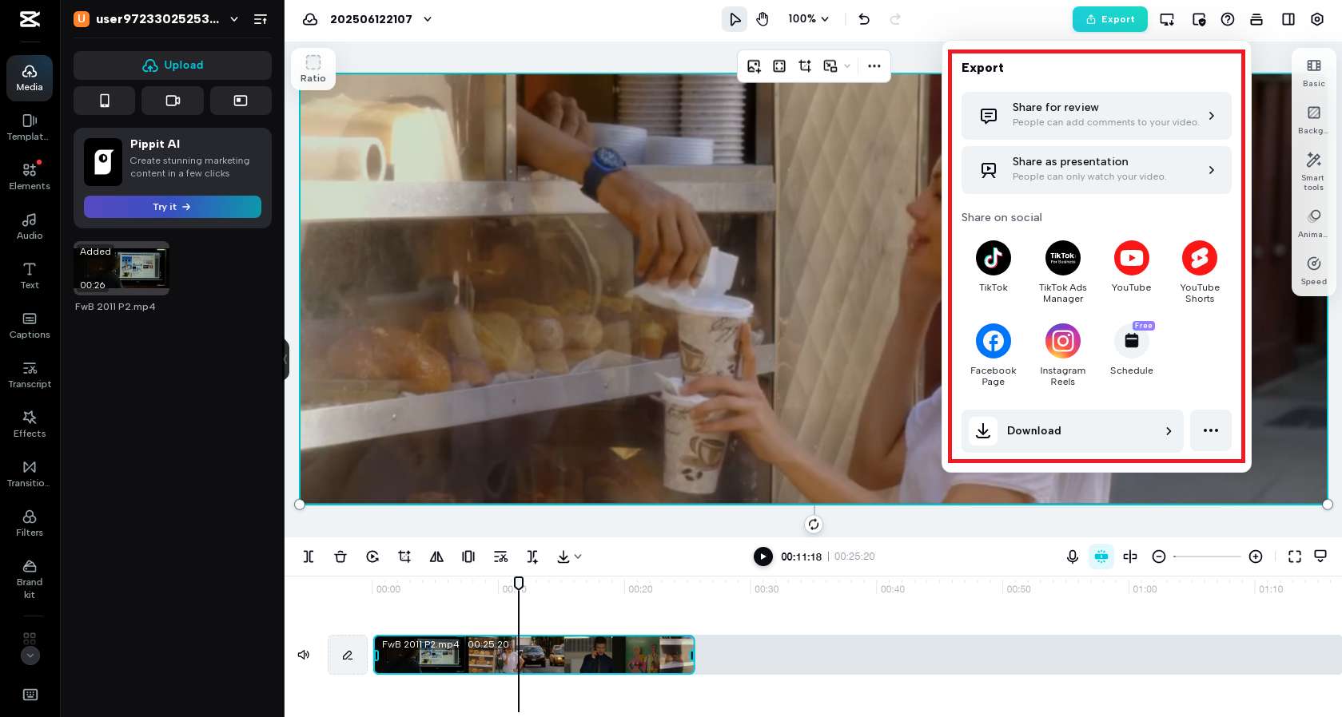1342x717 pixels.
Task: Open the Transcript tab
Action: click(30, 375)
